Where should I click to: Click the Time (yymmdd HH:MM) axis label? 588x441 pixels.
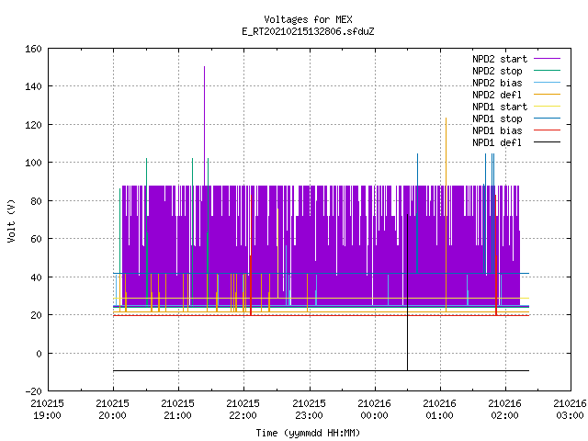(308, 433)
